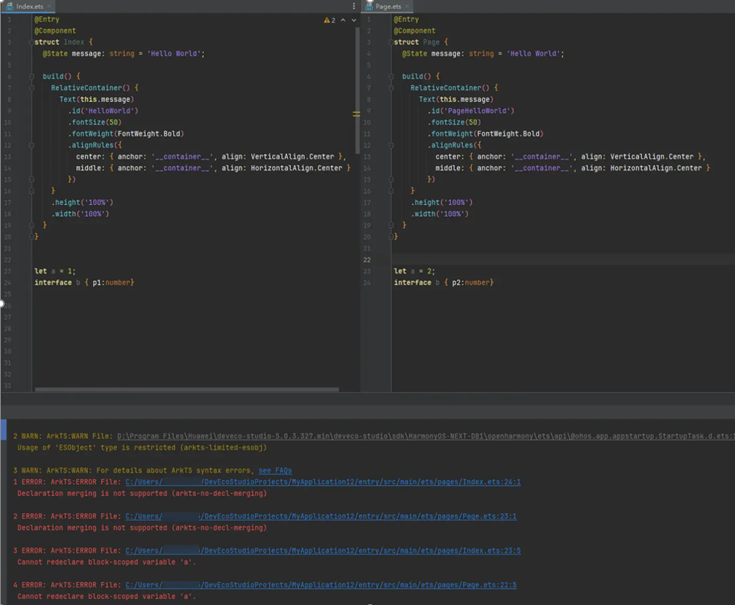Switch to the Page.ets editor tab
This screenshot has width=735, height=605.
click(388, 6)
